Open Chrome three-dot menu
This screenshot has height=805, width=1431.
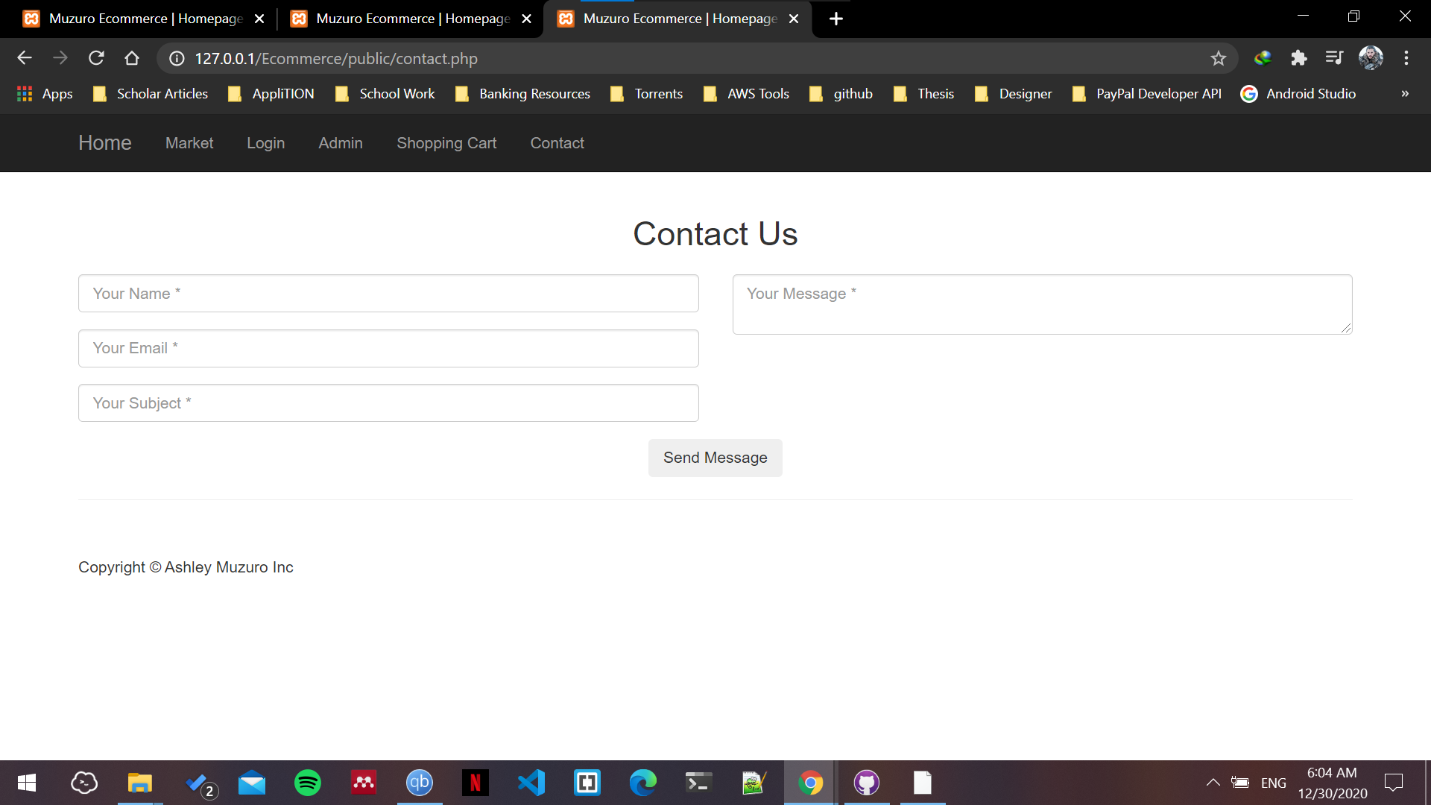point(1406,58)
